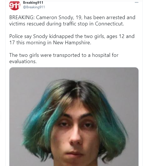
Task: Click the word evaluations ending the tweet
Action: tap(23, 61)
